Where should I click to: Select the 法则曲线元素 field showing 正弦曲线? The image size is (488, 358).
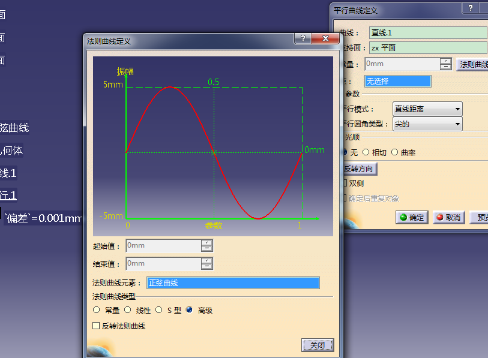pyautogui.click(x=233, y=282)
